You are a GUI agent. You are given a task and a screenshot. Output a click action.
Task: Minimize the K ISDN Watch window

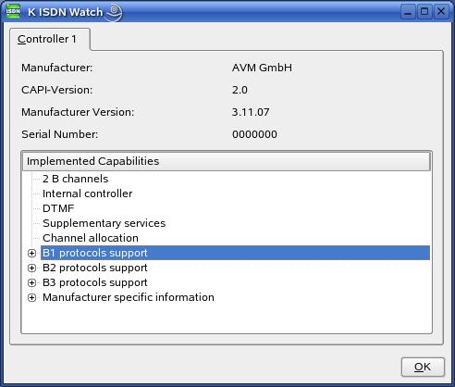tap(408, 12)
